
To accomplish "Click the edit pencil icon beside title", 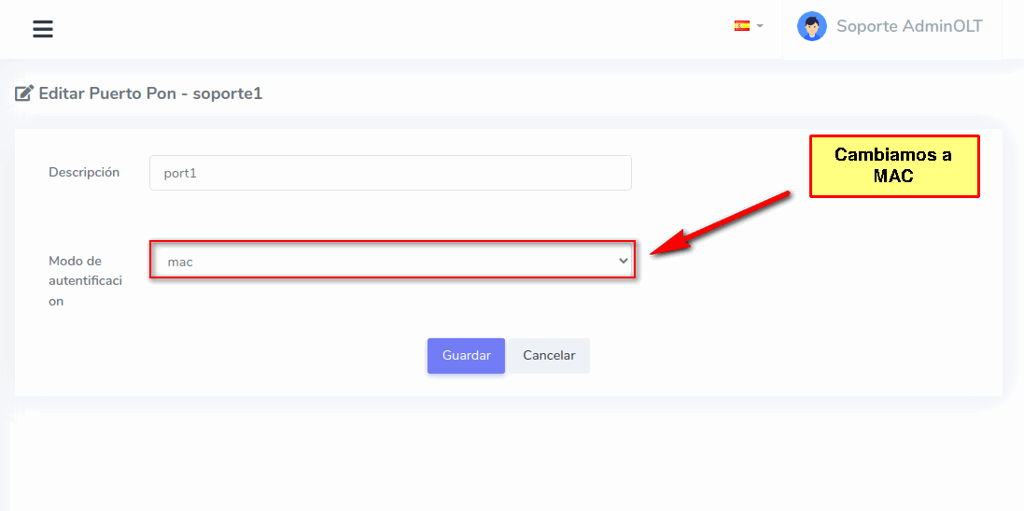I will point(24,93).
